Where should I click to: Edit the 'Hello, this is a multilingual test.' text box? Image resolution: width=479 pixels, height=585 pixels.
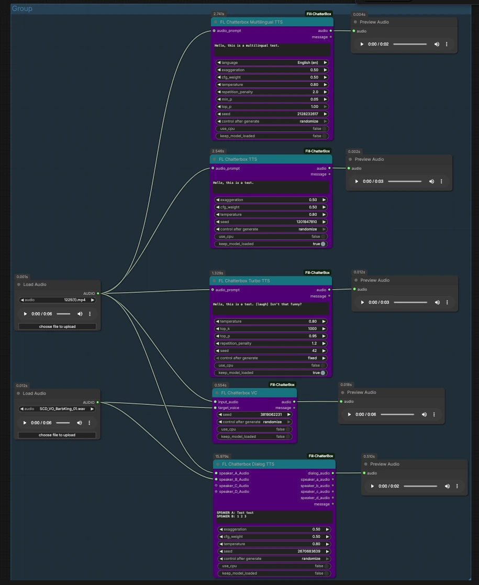point(272,50)
